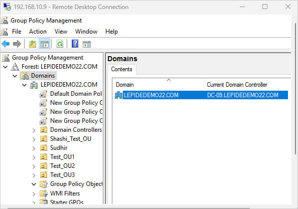Toggle Show/Hide Action Pane toolbar icon
The width and height of the screenshot is (298, 209).
pyautogui.click(x=87, y=44)
